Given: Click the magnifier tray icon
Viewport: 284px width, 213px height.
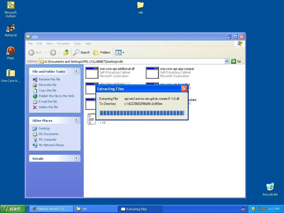Looking at the screenshot, I should 263,209.
